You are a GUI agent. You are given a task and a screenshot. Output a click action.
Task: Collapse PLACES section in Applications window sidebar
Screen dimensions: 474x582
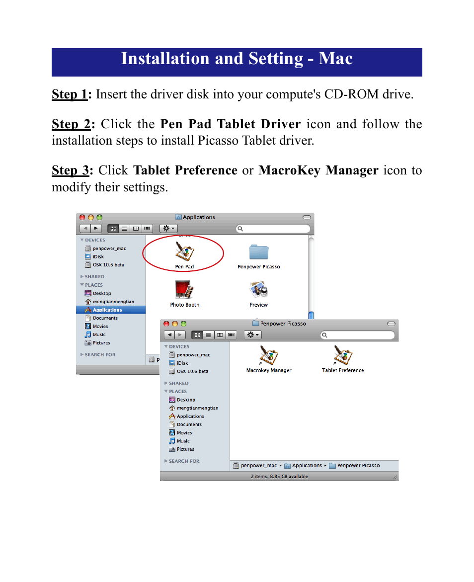pyautogui.click(x=82, y=285)
